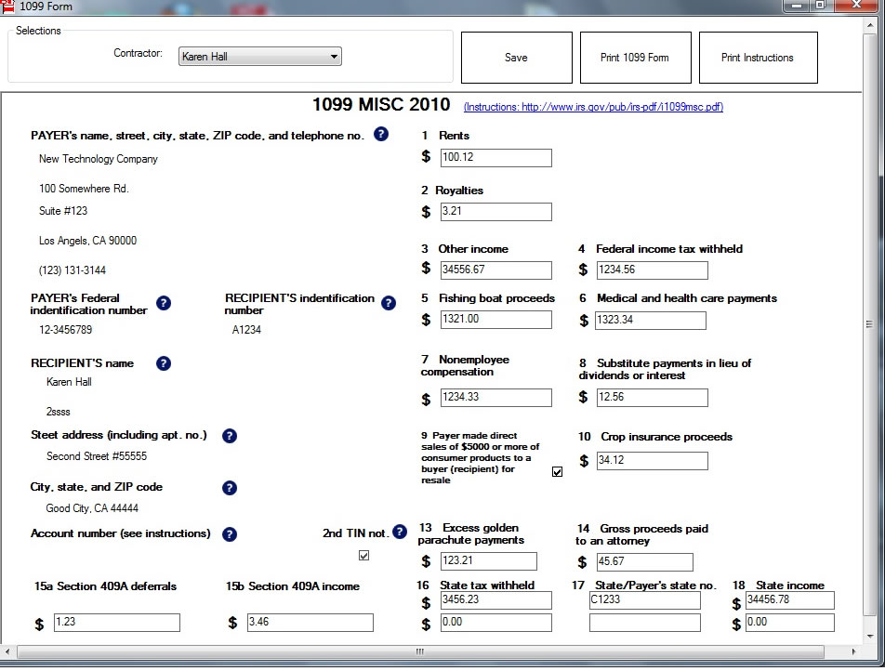Screen dimensions: 885x671
Task: Click recipient name text Karen Hall
Action: click(69, 382)
